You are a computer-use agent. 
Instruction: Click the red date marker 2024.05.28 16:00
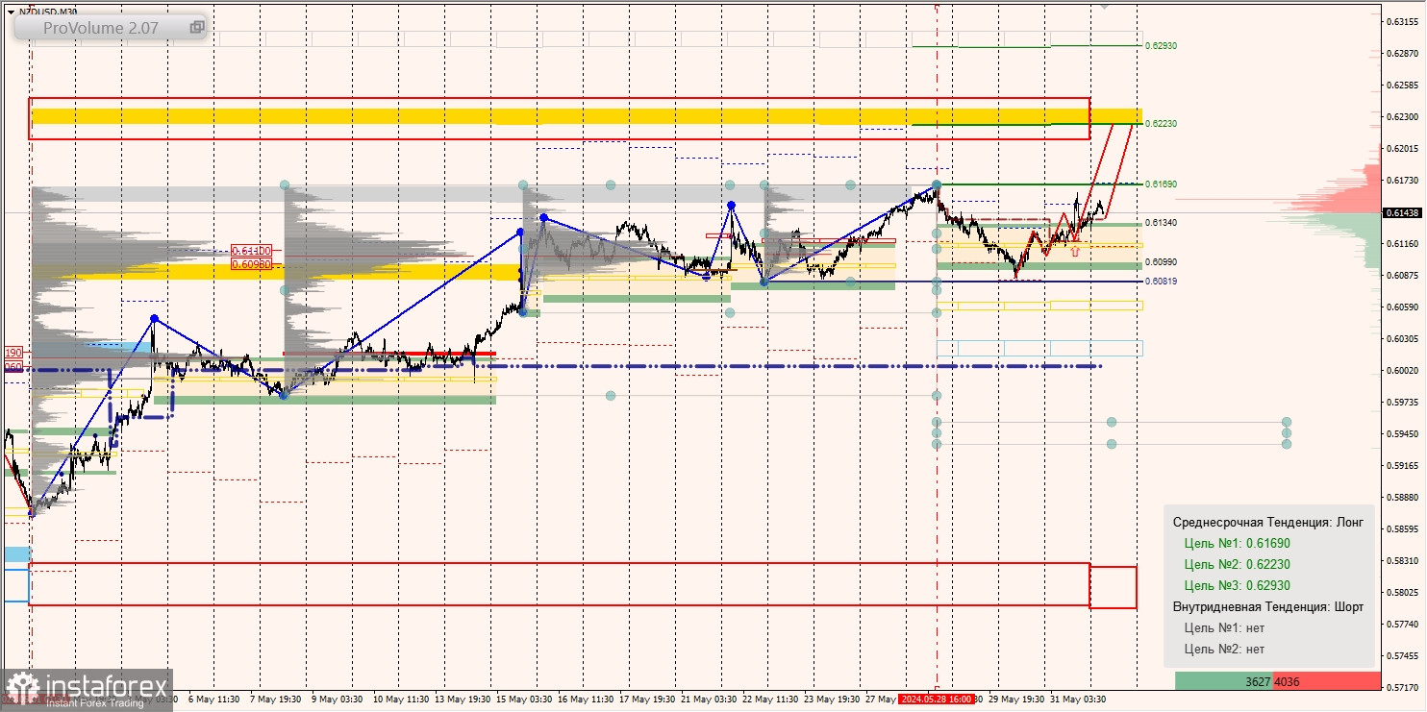[937, 700]
